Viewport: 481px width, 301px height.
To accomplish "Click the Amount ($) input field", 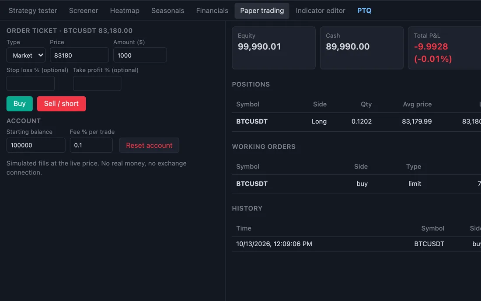I will (140, 55).
